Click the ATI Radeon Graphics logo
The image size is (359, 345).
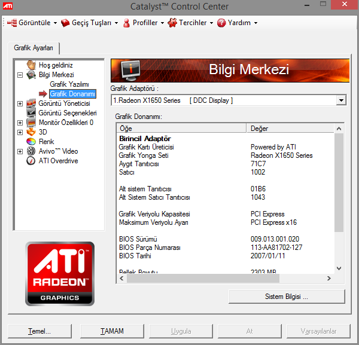click(x=60, y=274)
